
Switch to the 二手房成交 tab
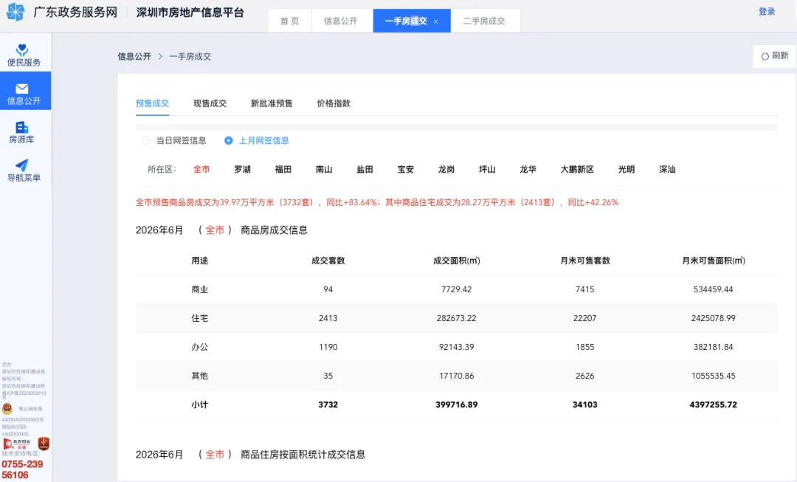point(484,21)
